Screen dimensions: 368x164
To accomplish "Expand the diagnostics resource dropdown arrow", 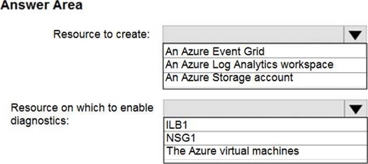I will coord(355,108).
